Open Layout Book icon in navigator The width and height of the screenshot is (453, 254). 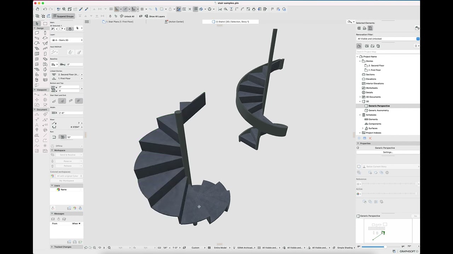coord(372,46)
